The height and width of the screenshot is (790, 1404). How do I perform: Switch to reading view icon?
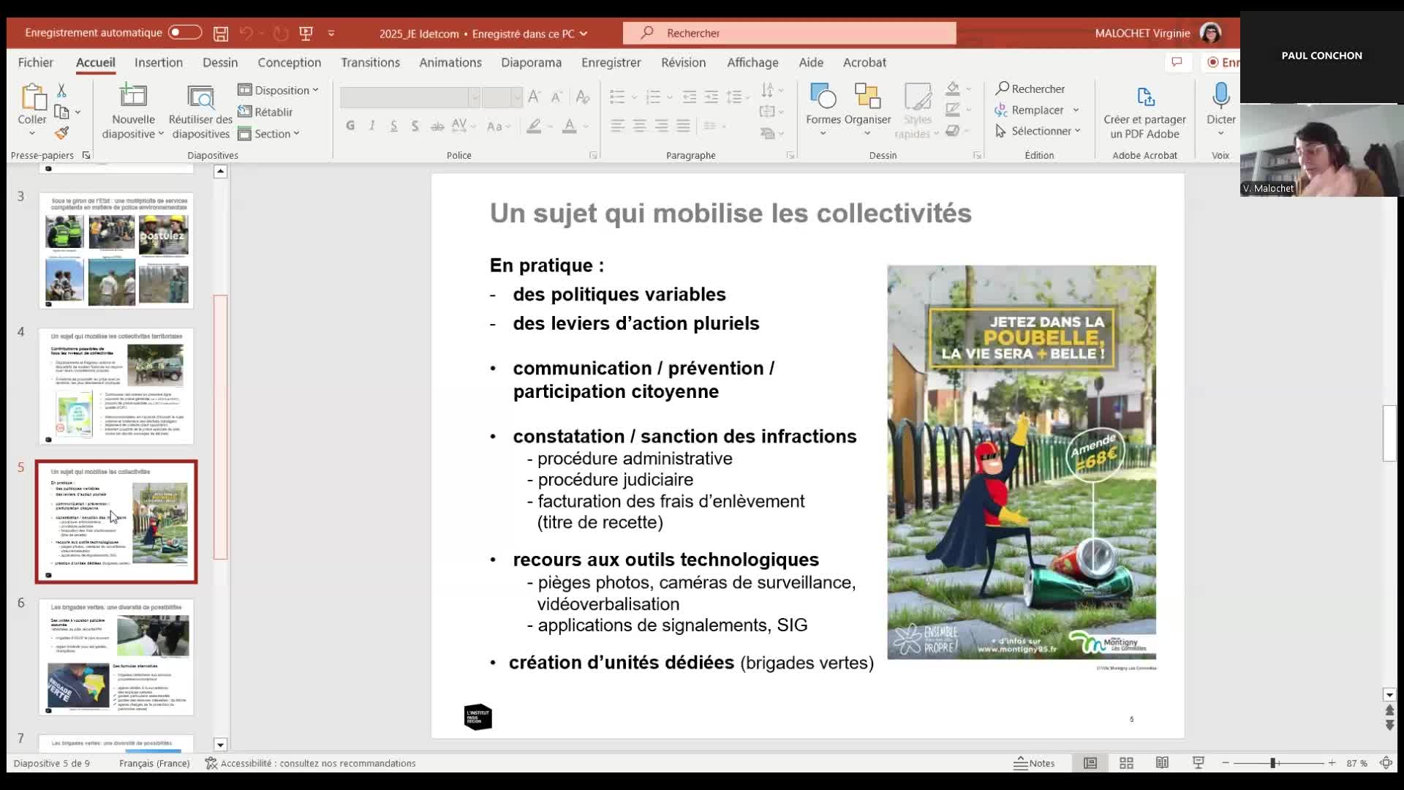tap(1162, 763)
